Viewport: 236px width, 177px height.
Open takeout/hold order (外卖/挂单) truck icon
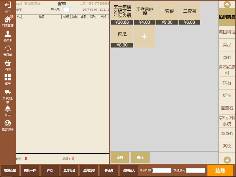pos(8,92)
